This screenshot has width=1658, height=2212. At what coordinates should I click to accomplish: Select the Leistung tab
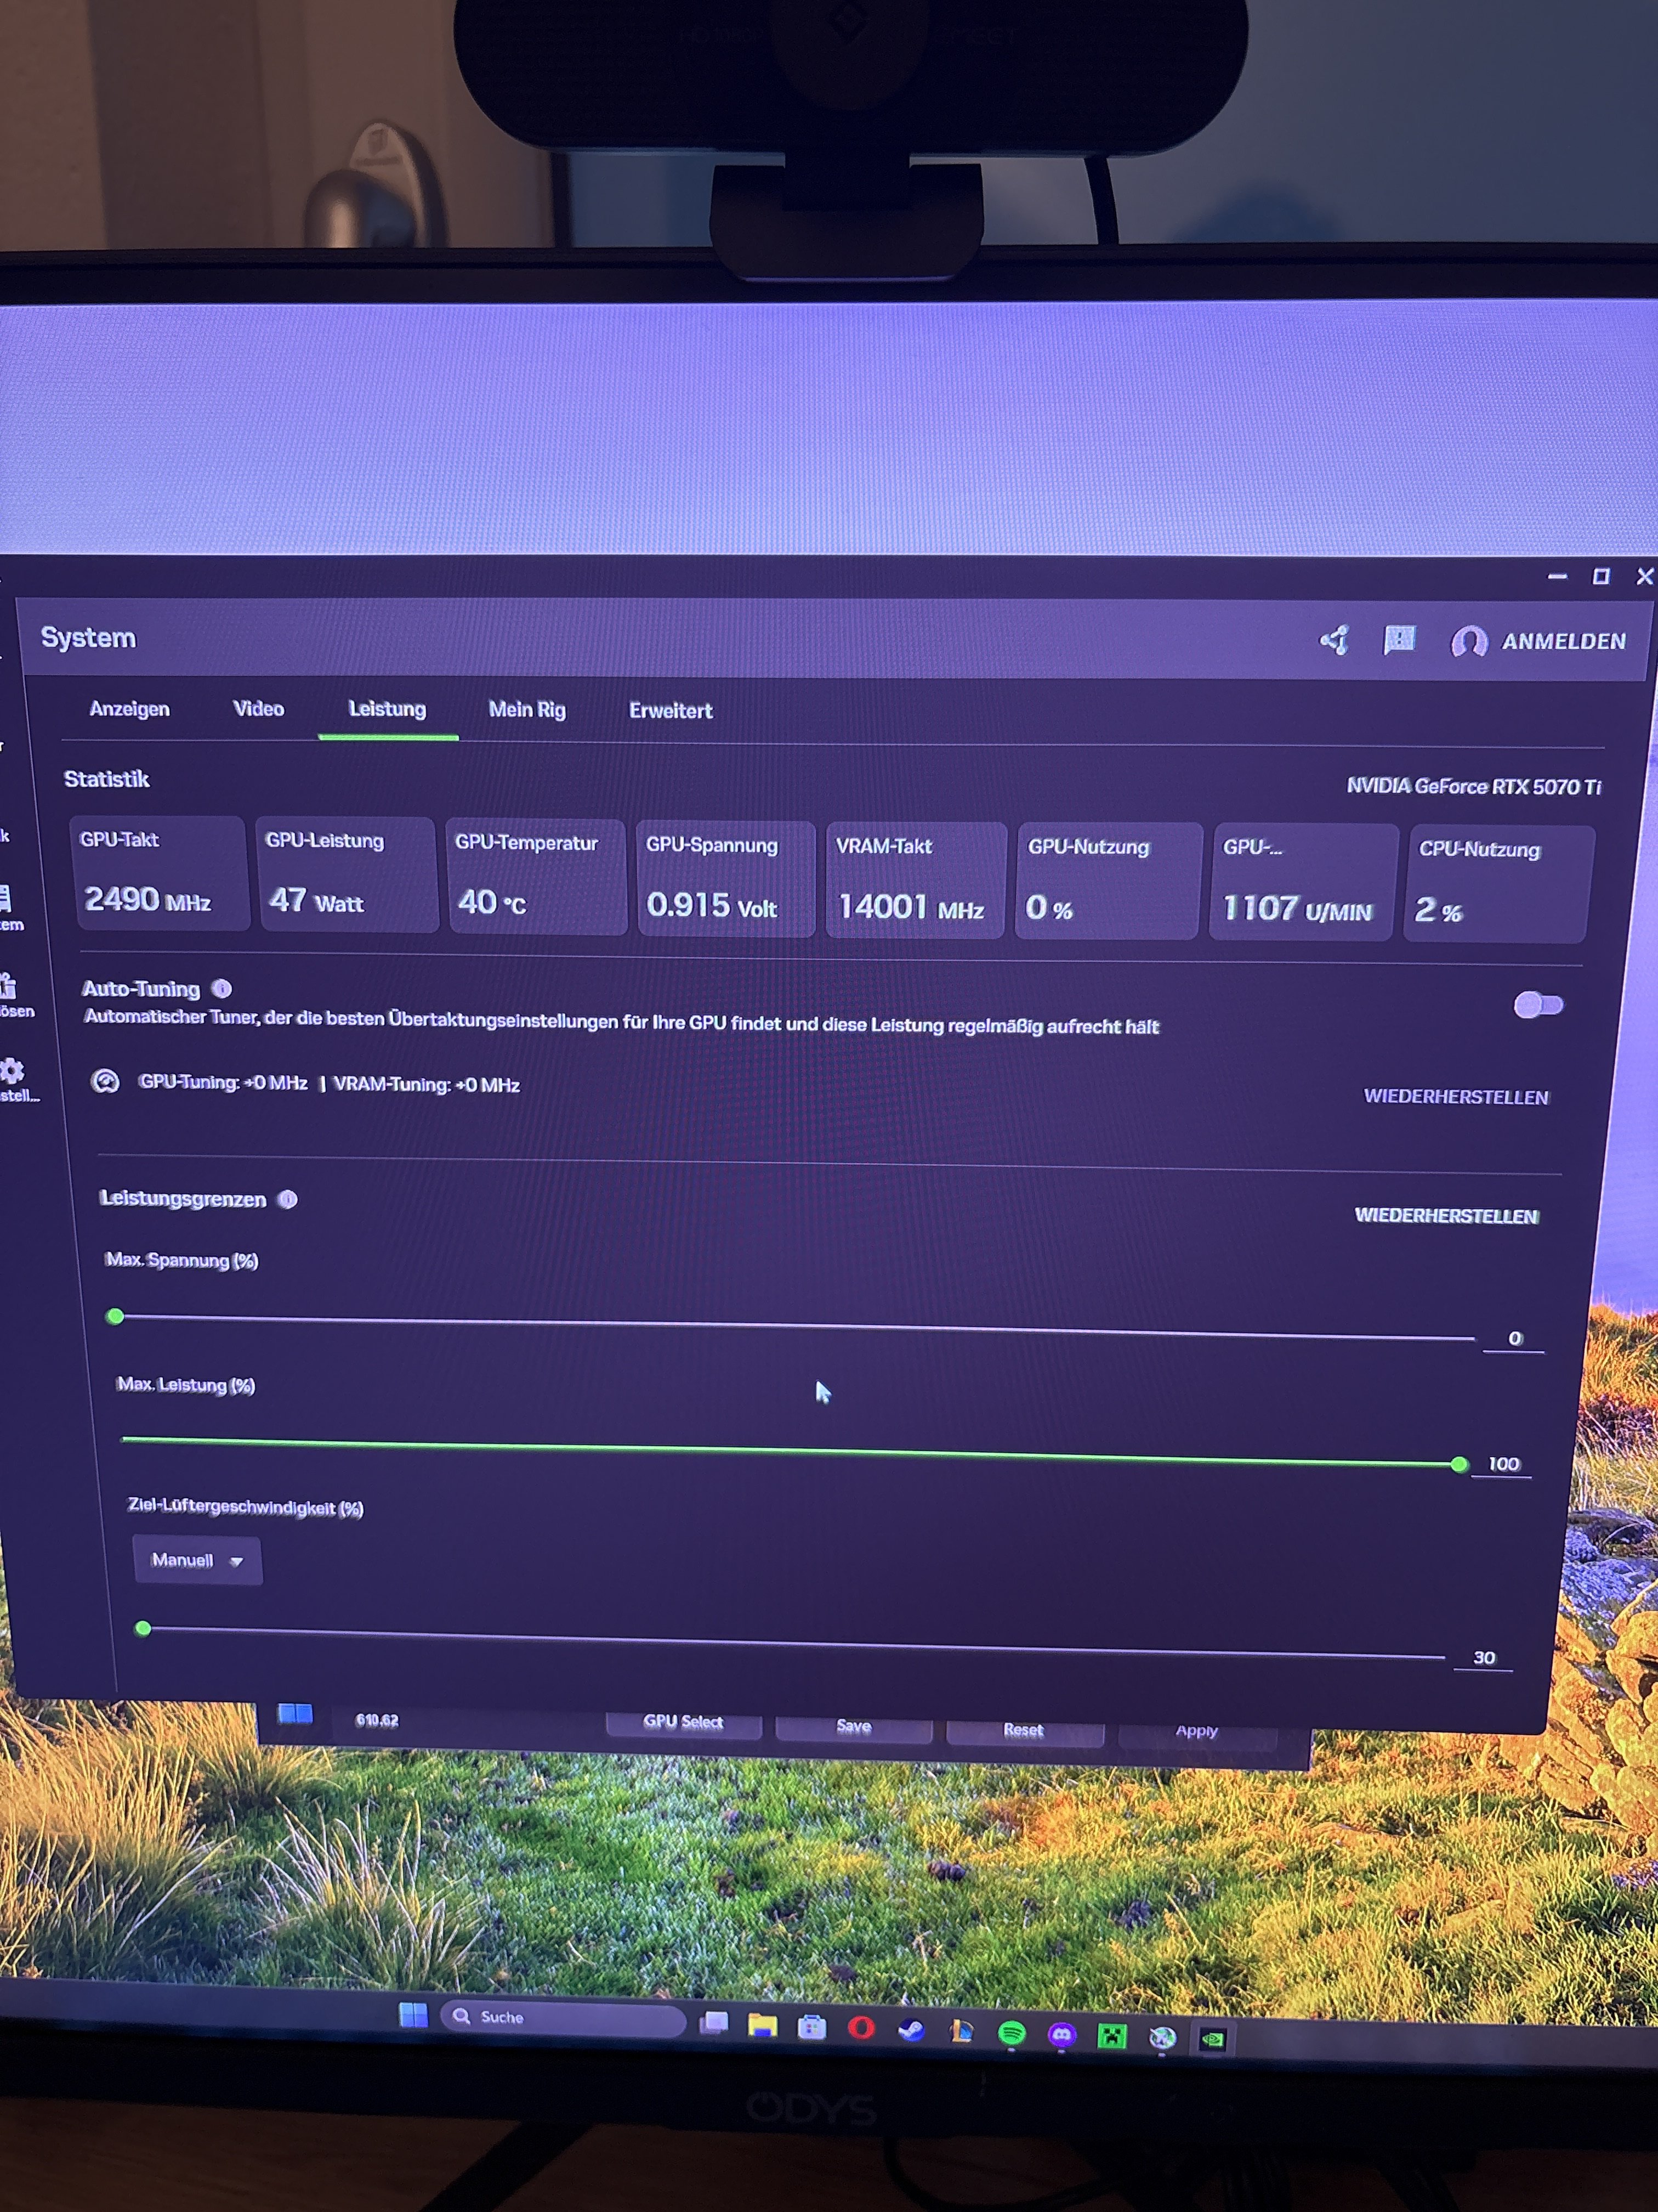point(387,709)
